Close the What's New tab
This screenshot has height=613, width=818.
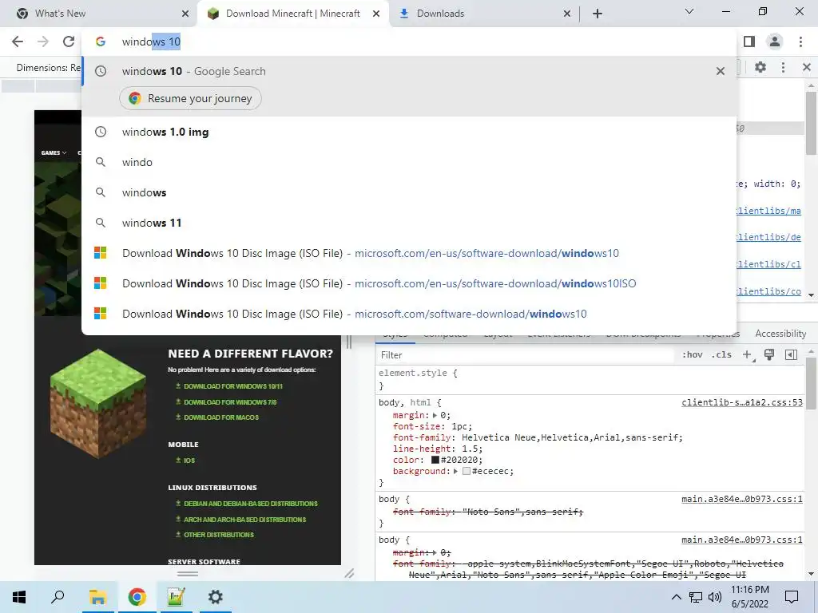[x=185, y=14]
